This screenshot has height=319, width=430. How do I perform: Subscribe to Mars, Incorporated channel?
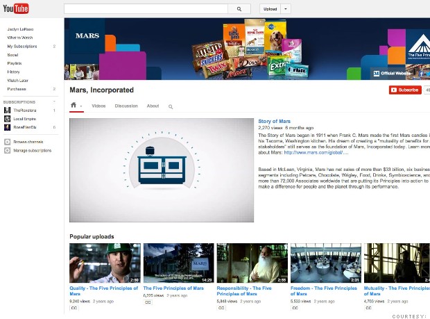pos(404,90)
